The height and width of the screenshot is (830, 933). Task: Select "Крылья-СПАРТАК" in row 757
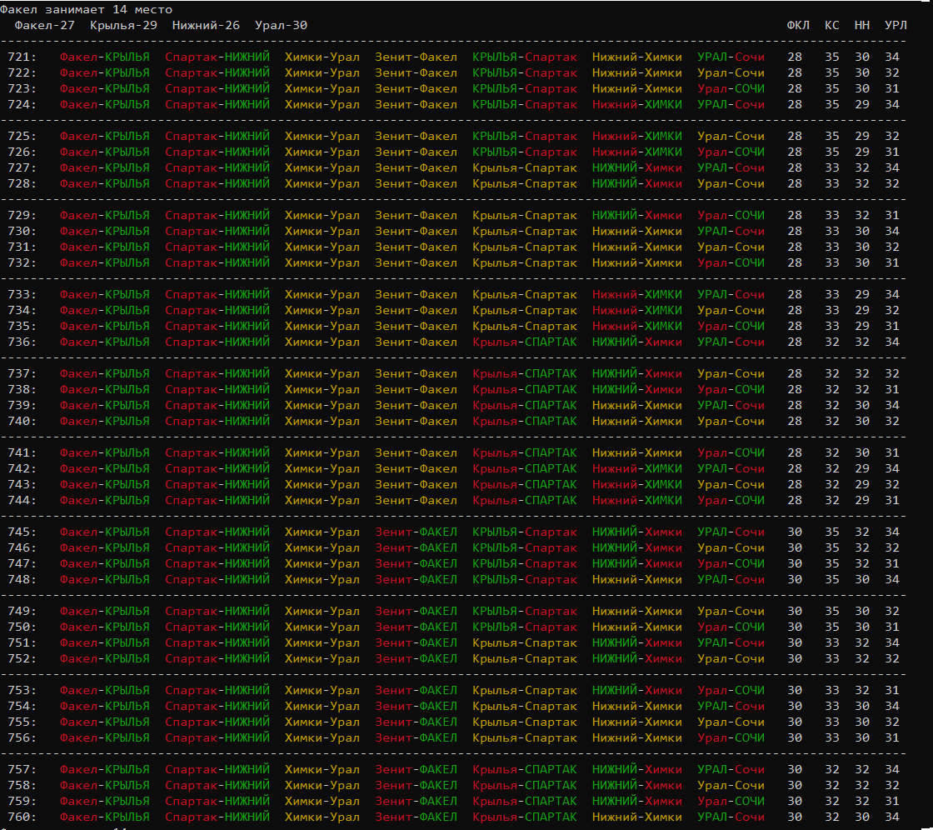coord(525,770)
